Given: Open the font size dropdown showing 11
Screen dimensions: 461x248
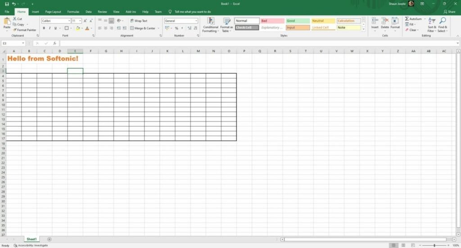Looking at the screenshot, I should tap(80, 21).
